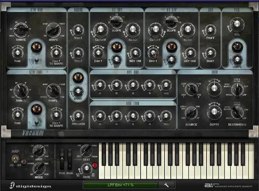Click the Envelope One release R knob

coord(149,85)
